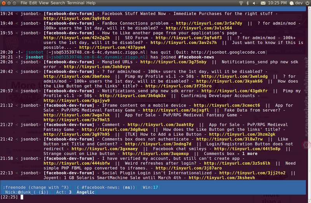Open link tinyurl.com/3bmfxno

(77, 76)
